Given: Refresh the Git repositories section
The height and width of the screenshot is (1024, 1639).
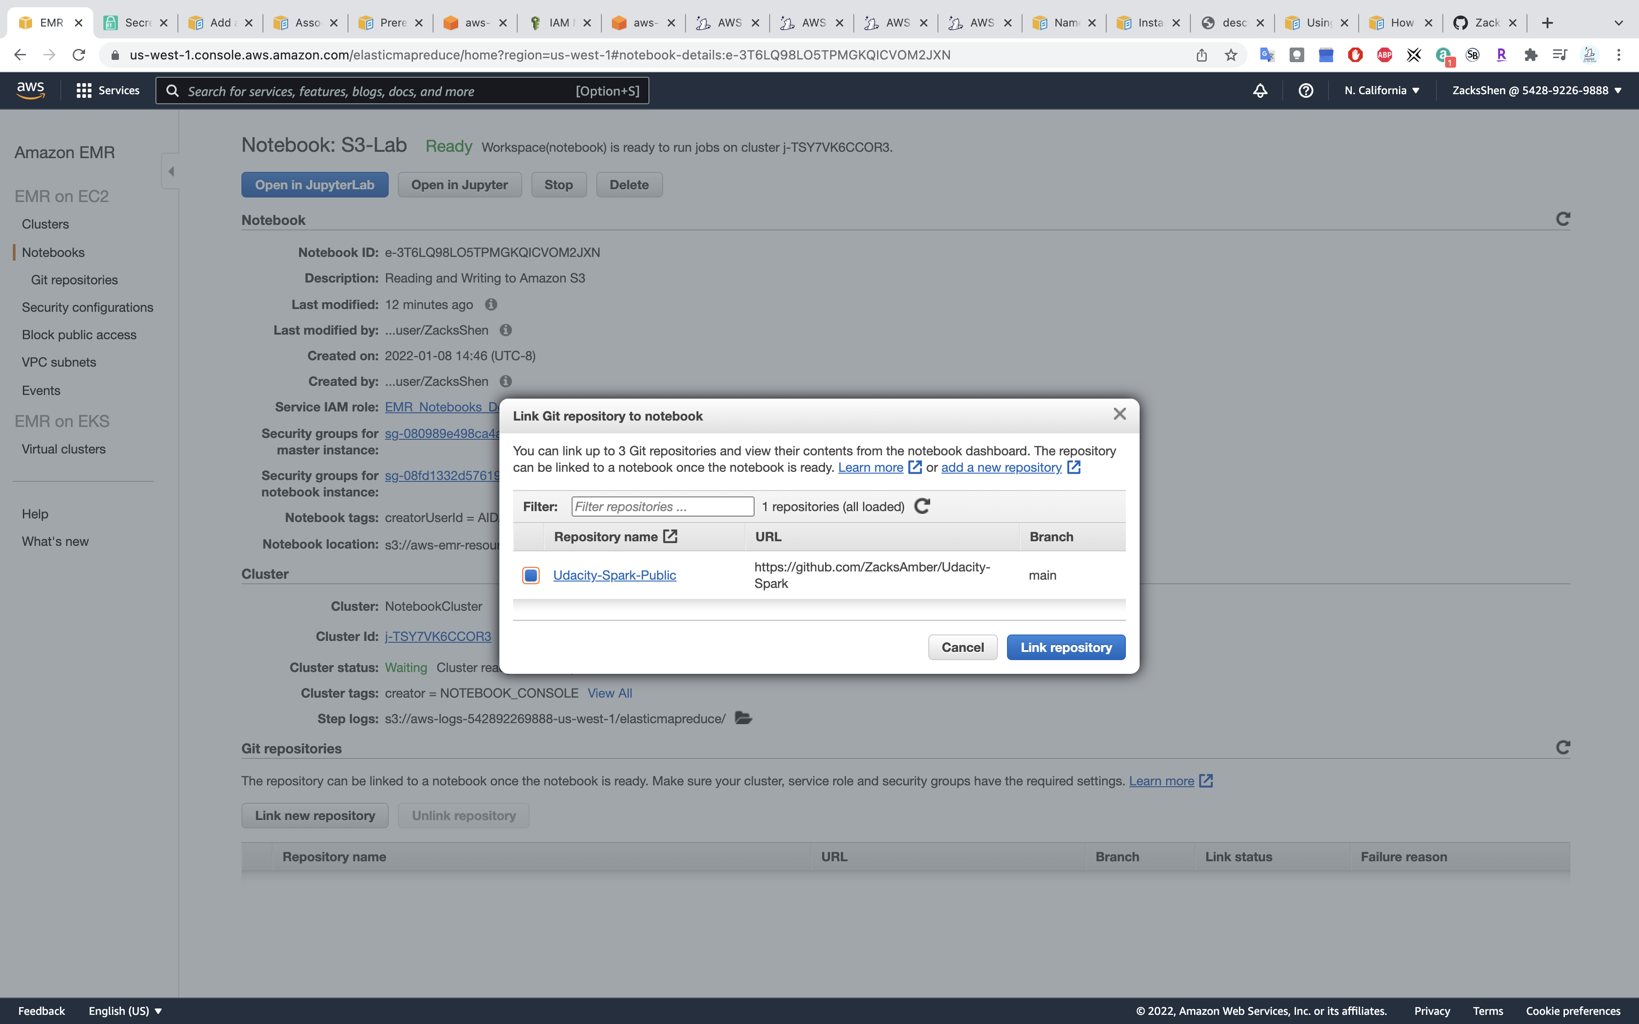Looking at the screenshot, I should click(1563, 748).
